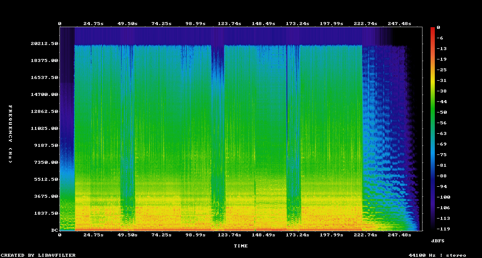This screenshot has height=258, width=482.
Task: Click the red top of the color scale bar
Action: point(433,29)
